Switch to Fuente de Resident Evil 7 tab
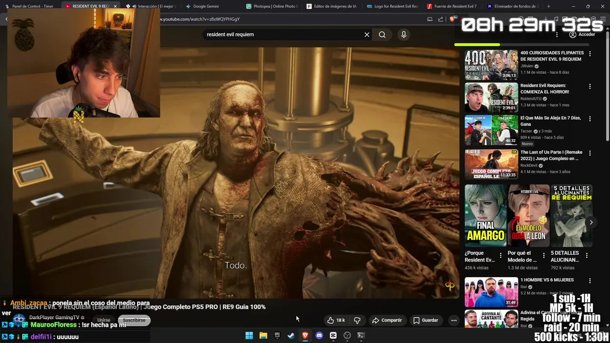This screenshot has width=610, height=343. 452,6
